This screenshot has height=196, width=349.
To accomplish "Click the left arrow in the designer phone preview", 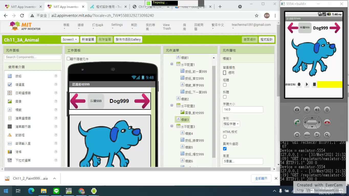I will 78,101.
